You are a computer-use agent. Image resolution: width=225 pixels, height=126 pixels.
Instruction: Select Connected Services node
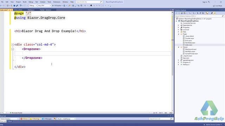pos(189,23)
